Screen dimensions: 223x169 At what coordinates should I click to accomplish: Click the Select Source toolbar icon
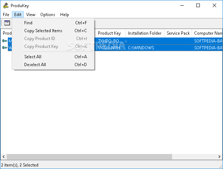(x=7, y=23)
